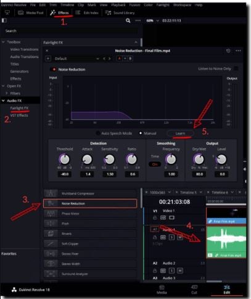The height and width of the screenshot is (299, 251).
Task: Click the Threshold knob
Action: (64, 159)
